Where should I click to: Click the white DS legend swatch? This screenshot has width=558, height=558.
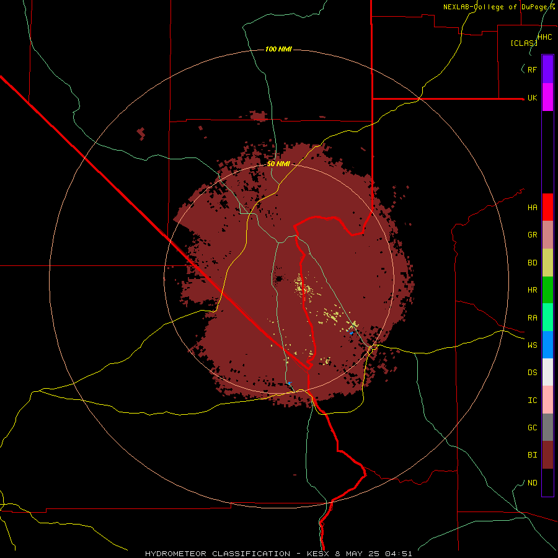(x=547, y=372)
